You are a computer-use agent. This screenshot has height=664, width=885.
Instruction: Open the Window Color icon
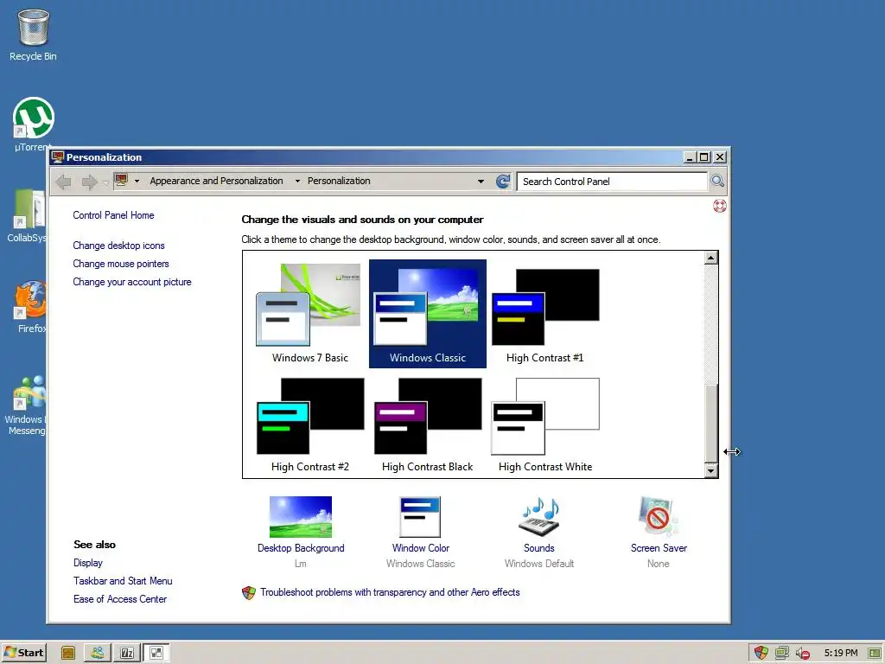click(420, 517)
